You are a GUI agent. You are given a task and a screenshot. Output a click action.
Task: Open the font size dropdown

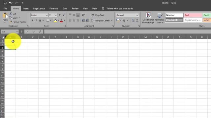tap(56, 15)
